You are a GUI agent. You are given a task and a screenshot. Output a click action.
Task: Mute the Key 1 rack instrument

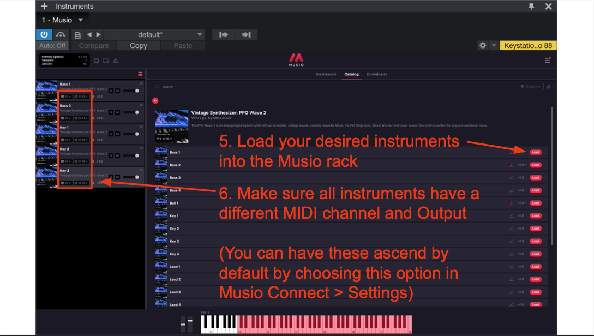[117, 134]
